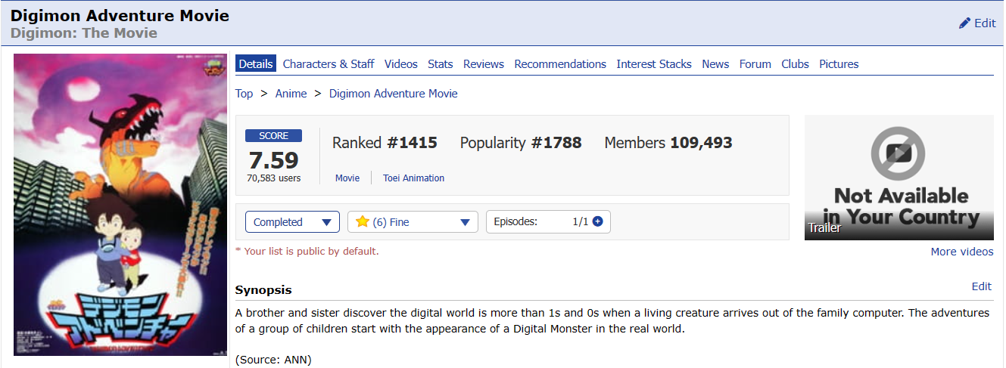Viewport: 1006px width, 368px height.
Task: Click the Top breadcrumb link
Action: [x=244, y=94]
